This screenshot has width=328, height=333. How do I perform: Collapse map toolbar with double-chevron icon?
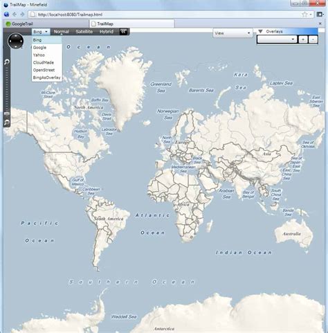(124, 32)
